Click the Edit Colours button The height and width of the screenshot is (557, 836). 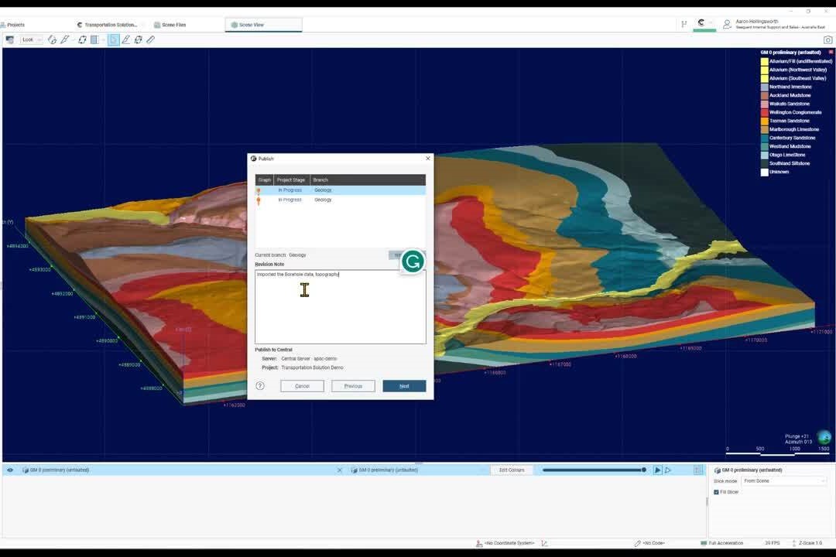pos(511,470)
